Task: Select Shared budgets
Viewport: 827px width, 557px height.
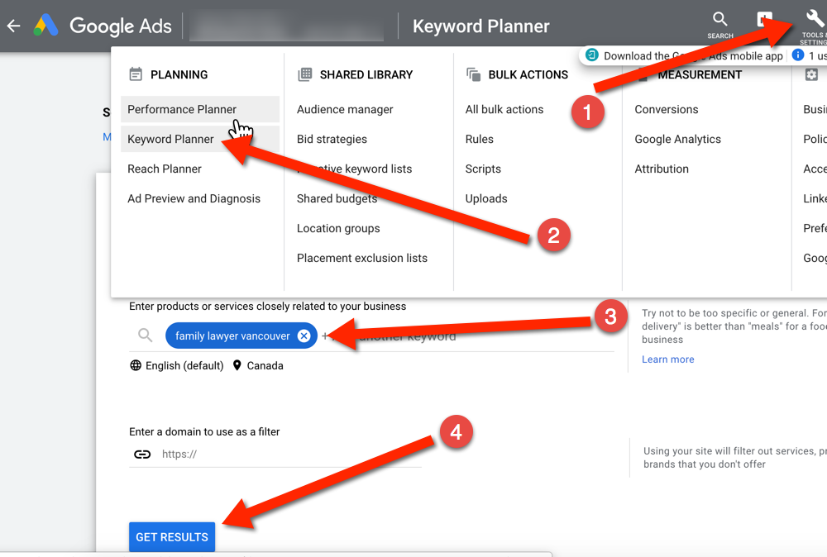Action: point(337,198)
